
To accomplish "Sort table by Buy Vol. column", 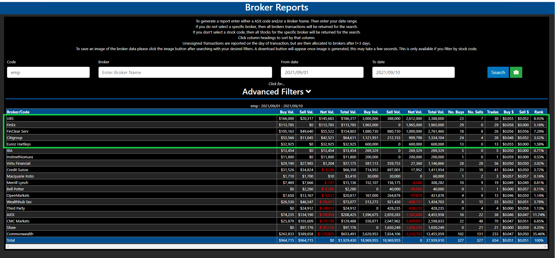I will [x=371, y=112].
